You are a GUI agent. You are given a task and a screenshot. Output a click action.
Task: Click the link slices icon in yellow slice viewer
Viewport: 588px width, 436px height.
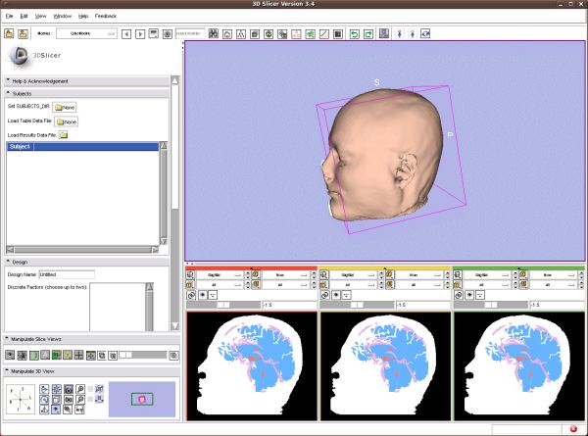pyautogui.click(x=324, y=295)
